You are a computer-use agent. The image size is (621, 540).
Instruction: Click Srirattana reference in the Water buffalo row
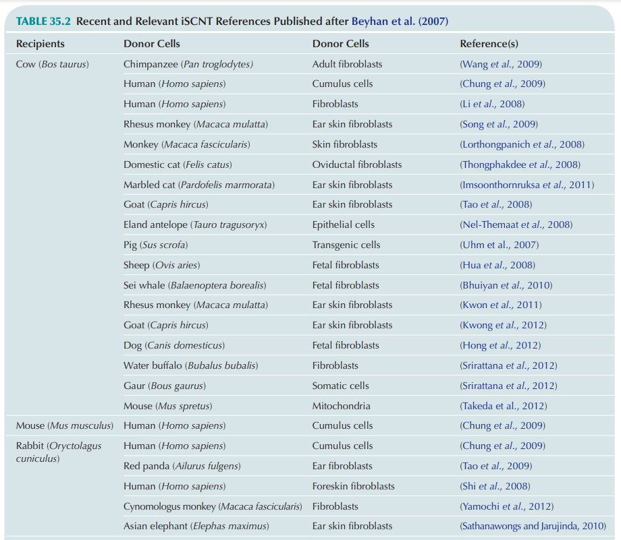tap(508, 365)
